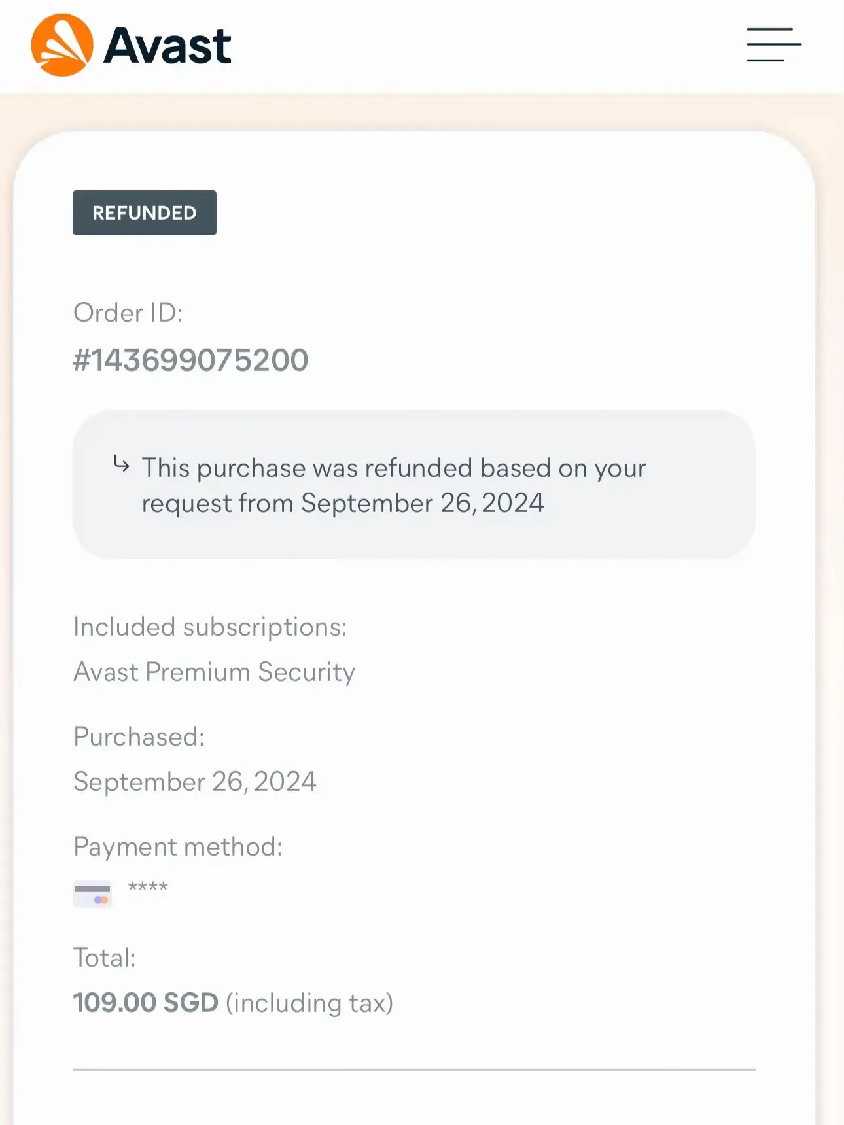Screen dimensions: 844x1125
Task: Click the Avast wordmark text
Action: (167, 46)
